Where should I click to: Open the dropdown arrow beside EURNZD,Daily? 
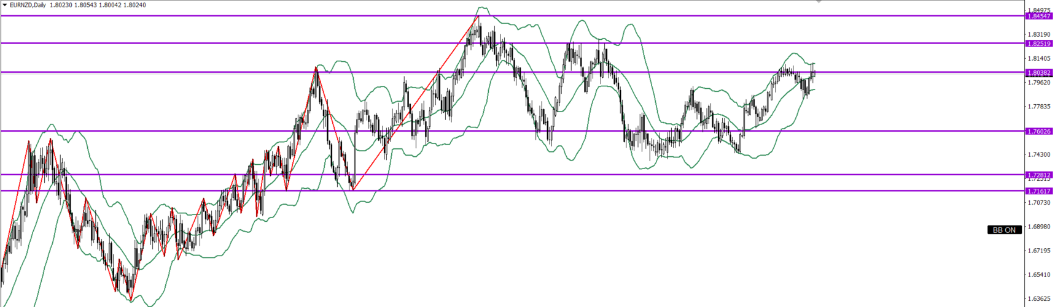click(x=5, y=5)
